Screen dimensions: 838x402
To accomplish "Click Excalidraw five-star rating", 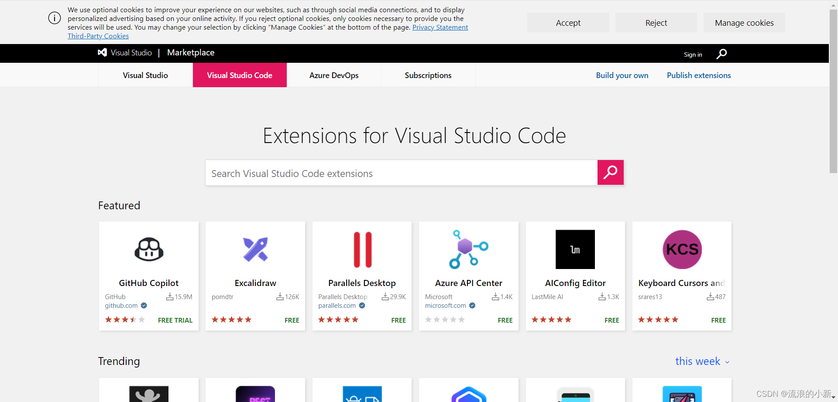I will coord(232,320).
